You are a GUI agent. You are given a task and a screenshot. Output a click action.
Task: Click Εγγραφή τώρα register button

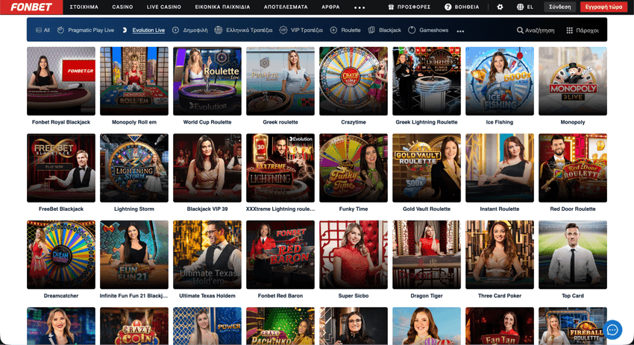(603, 7)
